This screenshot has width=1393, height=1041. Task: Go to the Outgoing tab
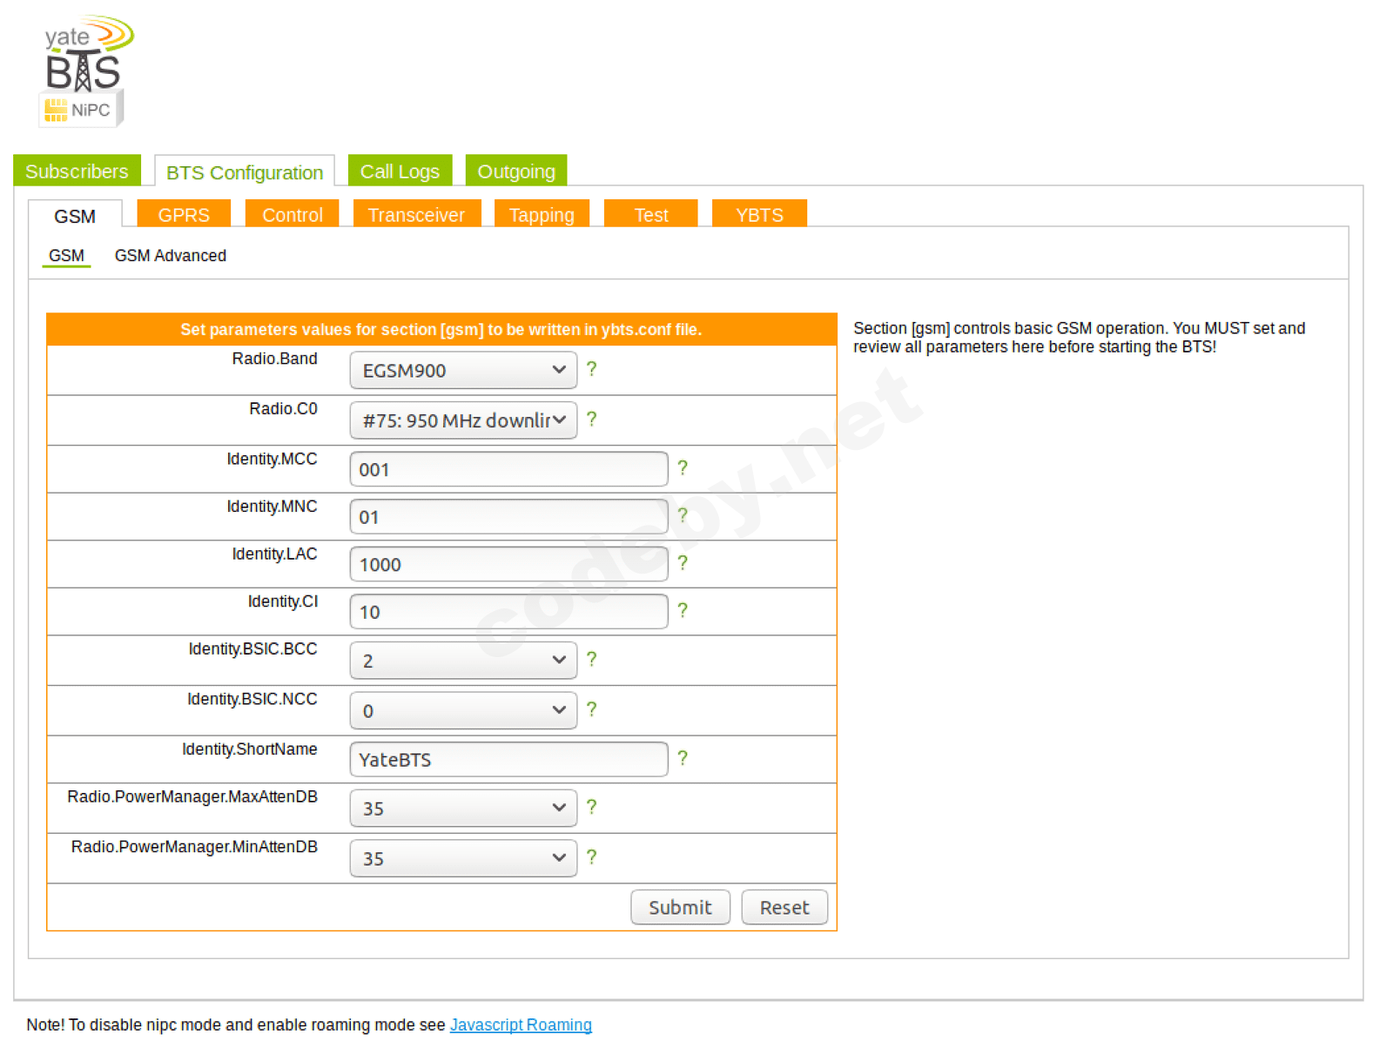coord(516,171)
